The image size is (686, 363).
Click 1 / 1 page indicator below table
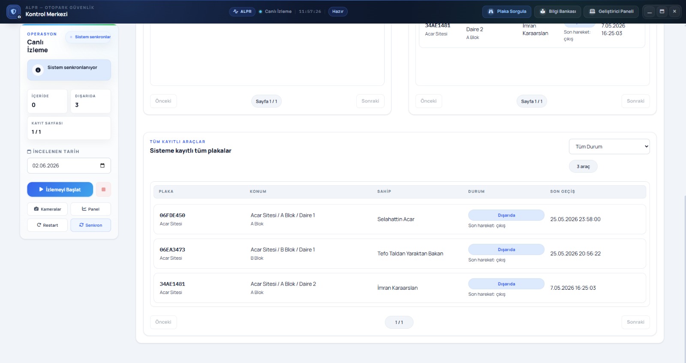point(399,322)
